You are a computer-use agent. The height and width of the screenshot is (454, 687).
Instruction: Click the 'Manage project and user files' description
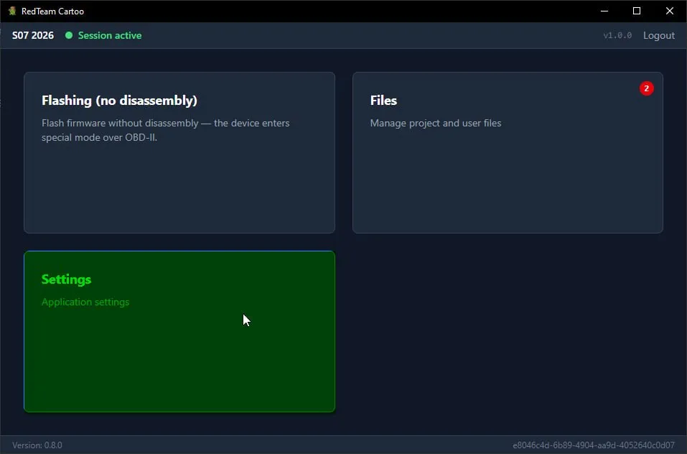[436, 123]
